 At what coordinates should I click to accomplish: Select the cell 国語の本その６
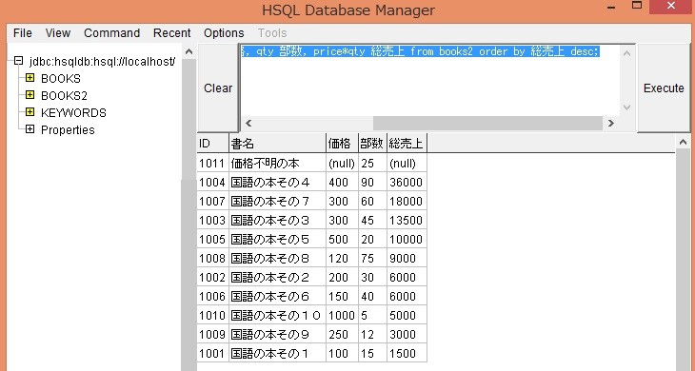(x=277, y=297)
